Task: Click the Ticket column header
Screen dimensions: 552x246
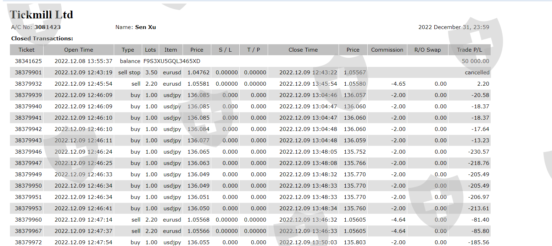Action: 27,50
